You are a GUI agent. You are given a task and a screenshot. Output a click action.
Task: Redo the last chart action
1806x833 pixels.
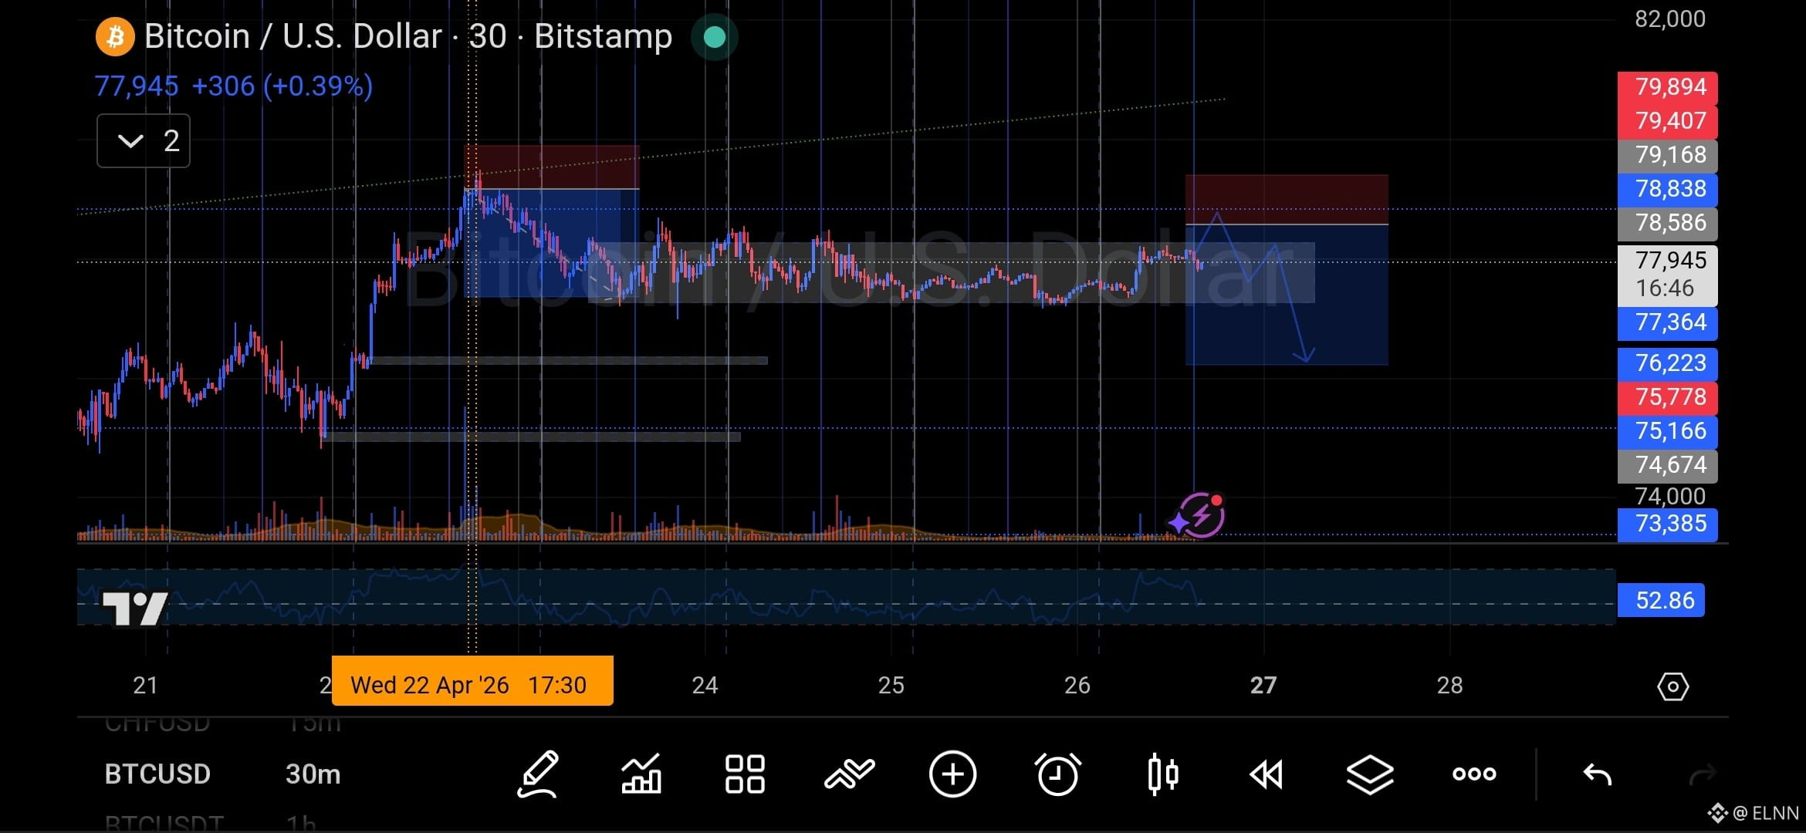(x=1701, y=774)
